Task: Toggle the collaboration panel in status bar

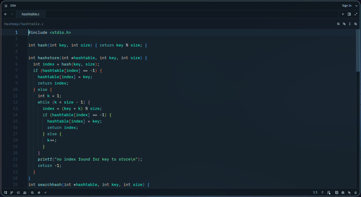Action: coord(25,193)
